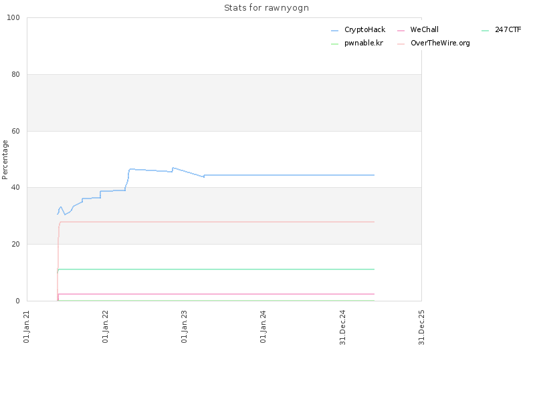Viewport: 535px width, 401px height.
Task: Click the blue CryptoHack legend swatch
Action: click(x=335, y=31)
